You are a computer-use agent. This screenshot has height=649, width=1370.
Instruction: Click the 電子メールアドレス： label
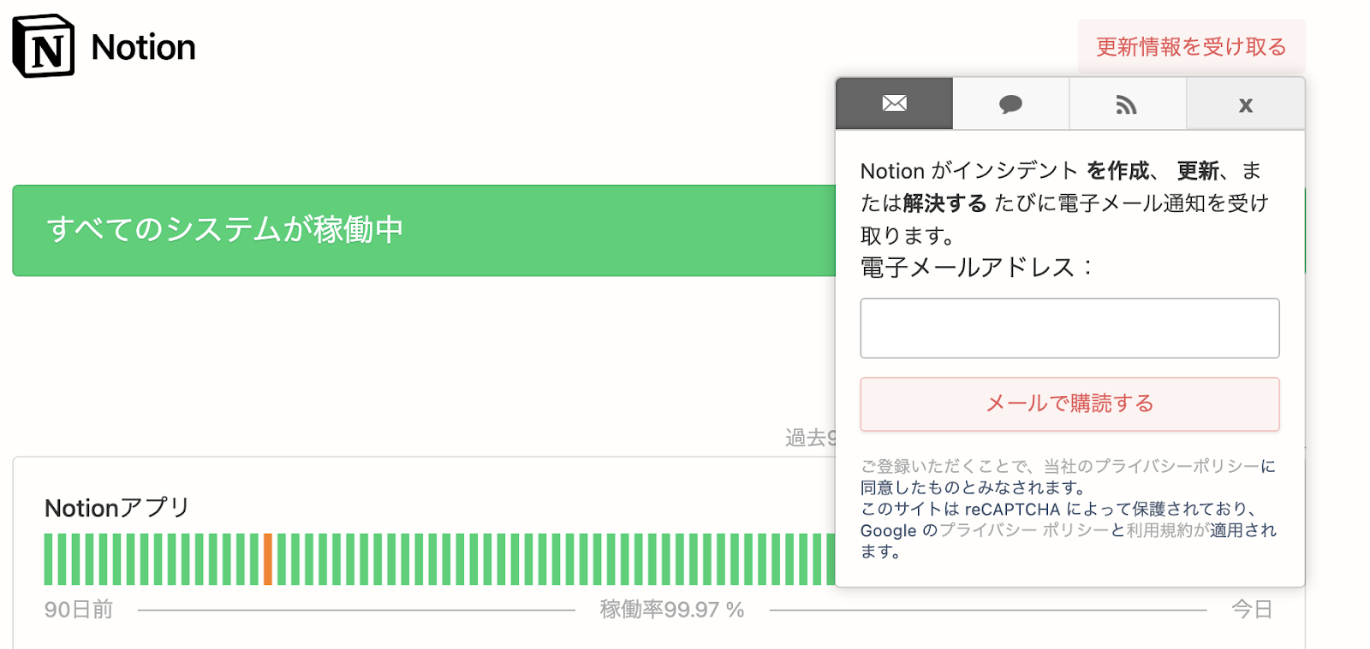pyautogui.click(x=978, y=268)
